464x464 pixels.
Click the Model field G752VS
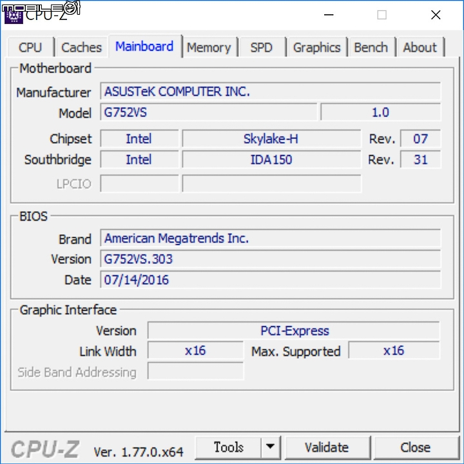209,112
